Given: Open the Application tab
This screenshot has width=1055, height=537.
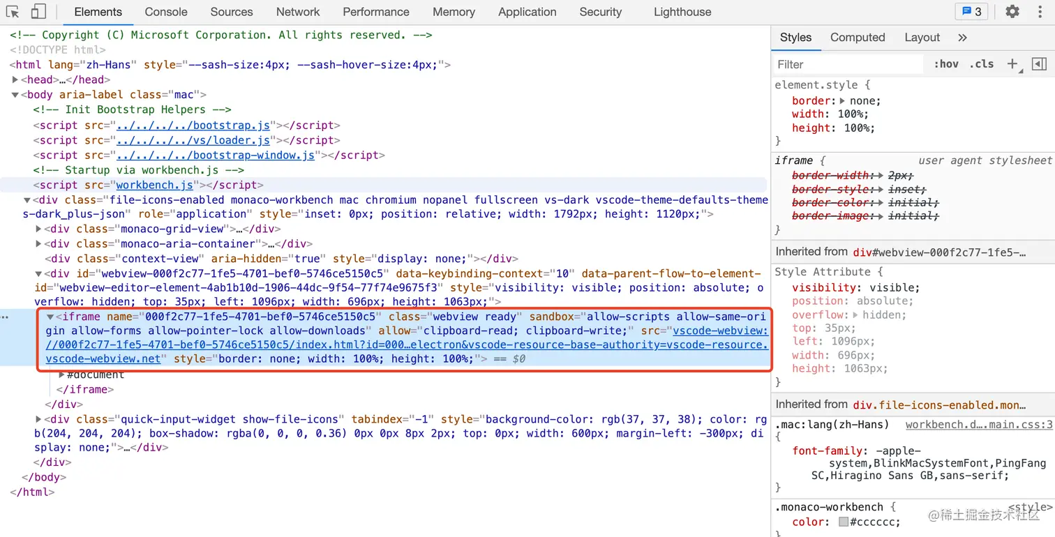Looking at the screenshot, I should coord(527,12).
